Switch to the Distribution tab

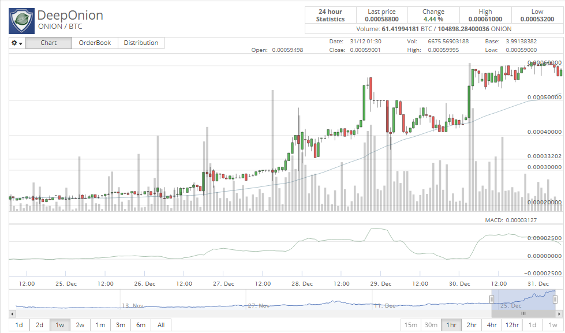[x=141, y=43]
